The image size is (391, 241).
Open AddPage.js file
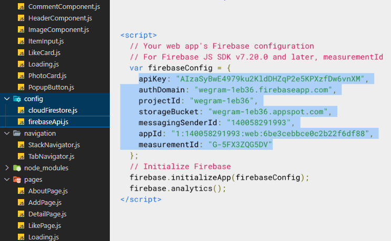click(45, 202)
